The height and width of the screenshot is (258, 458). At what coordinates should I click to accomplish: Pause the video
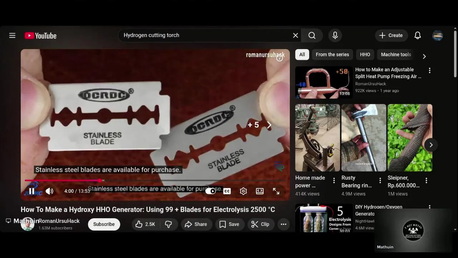pos(31,191)
